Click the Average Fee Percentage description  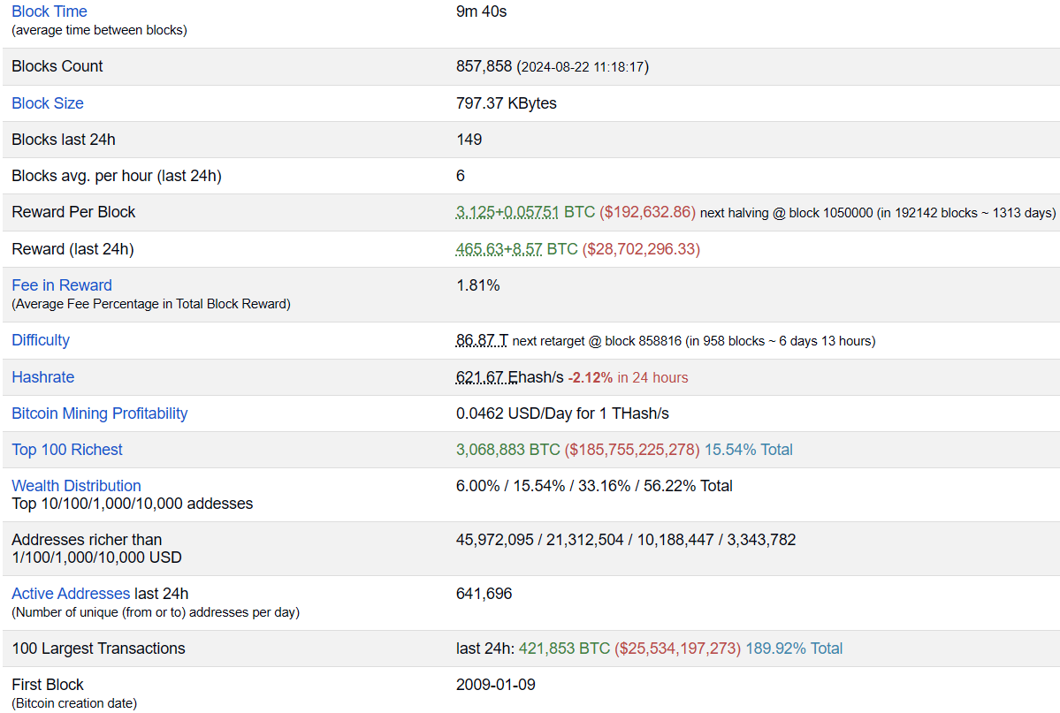point(151,304)
